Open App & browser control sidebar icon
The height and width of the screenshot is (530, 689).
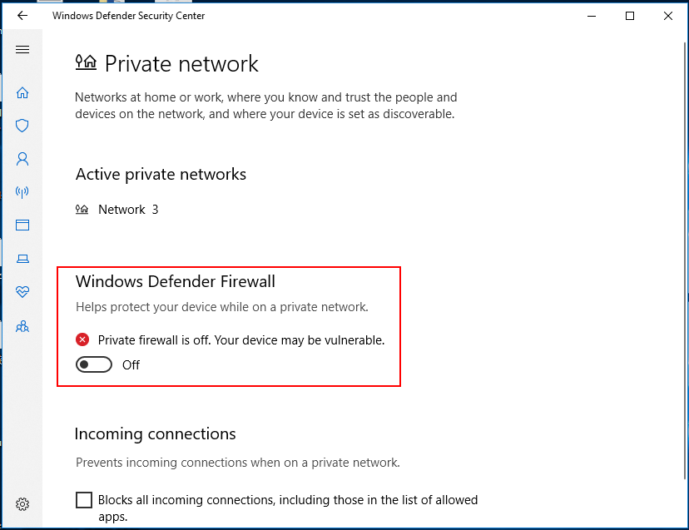tap(22, 225)
